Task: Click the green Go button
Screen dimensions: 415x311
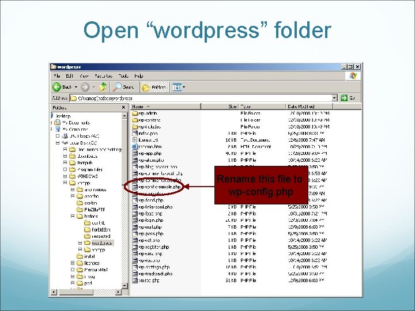Action: coord(349,98)
